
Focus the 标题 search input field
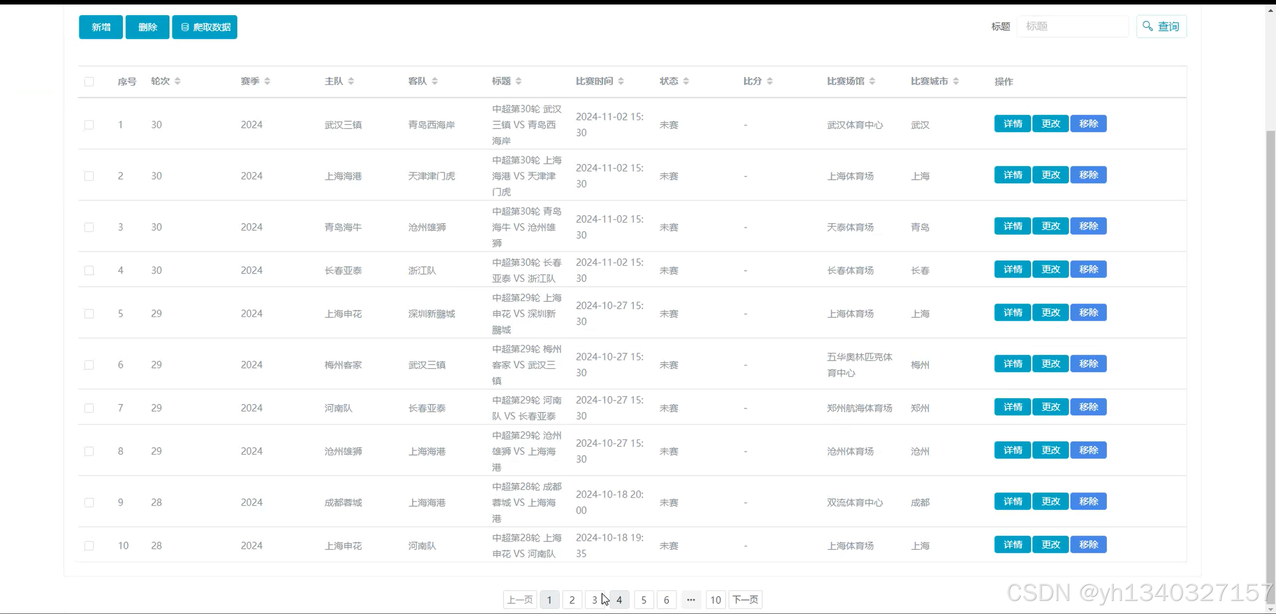pos(1072,26)
